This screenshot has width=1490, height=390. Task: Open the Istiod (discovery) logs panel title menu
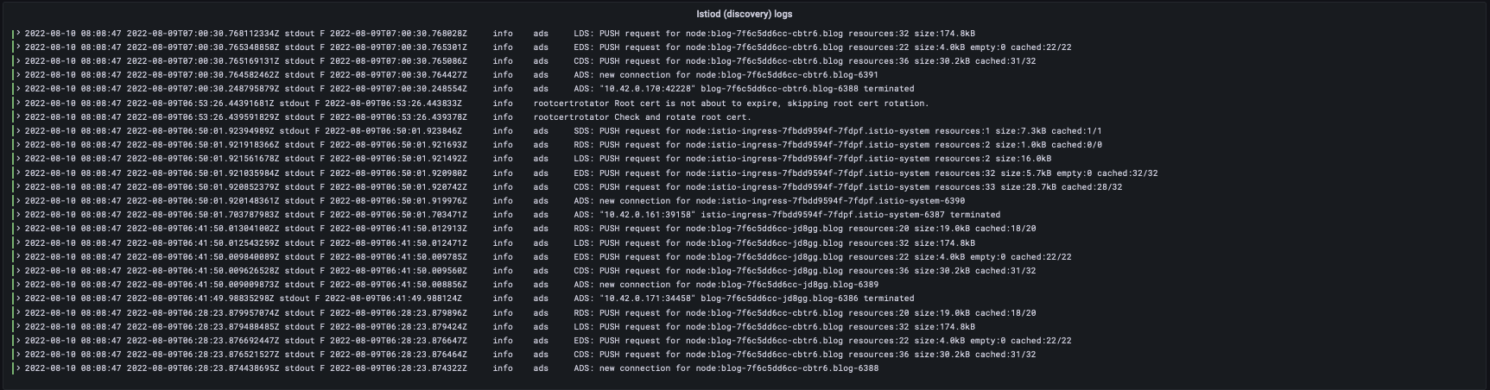[x=744, y=14]
